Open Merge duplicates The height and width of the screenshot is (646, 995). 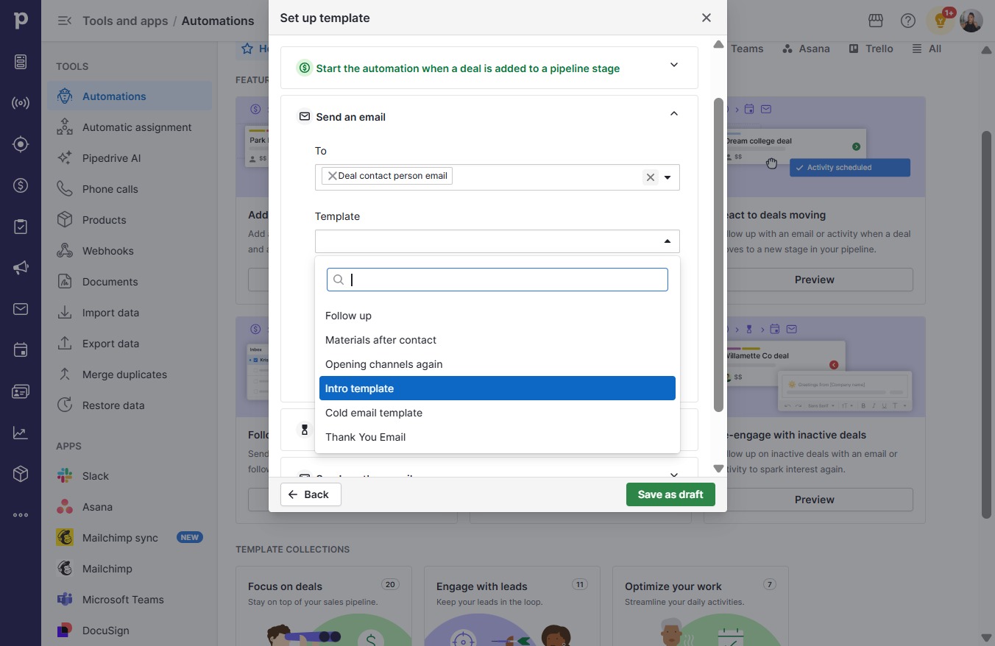point(130,375)
